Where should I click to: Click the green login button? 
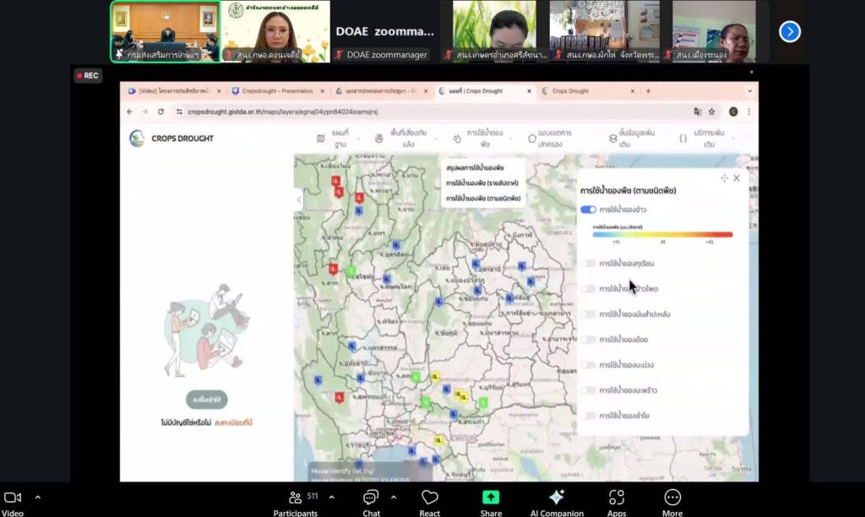[207, 400]
